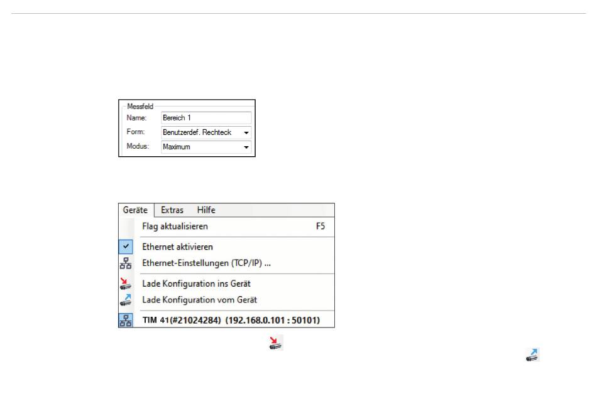Open the Hilfe menu
The height and width of the screenshot is (409, 597).
(206, 210)
